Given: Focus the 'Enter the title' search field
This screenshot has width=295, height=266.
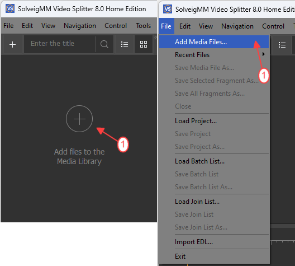Looking at the screenshot, I should [x=59, y=44].
